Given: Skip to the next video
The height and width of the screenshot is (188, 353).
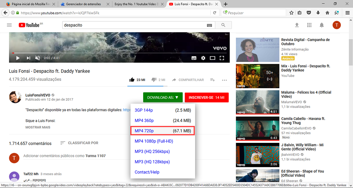Looking at the screenshot, I should click(x=29, y=58).
